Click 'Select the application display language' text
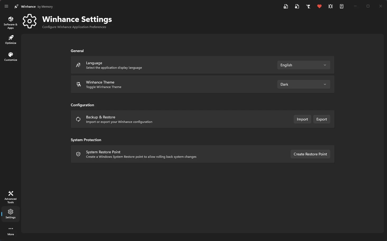Image resolution: width=387 pixels, height=241 pixels. pos(114,68)
